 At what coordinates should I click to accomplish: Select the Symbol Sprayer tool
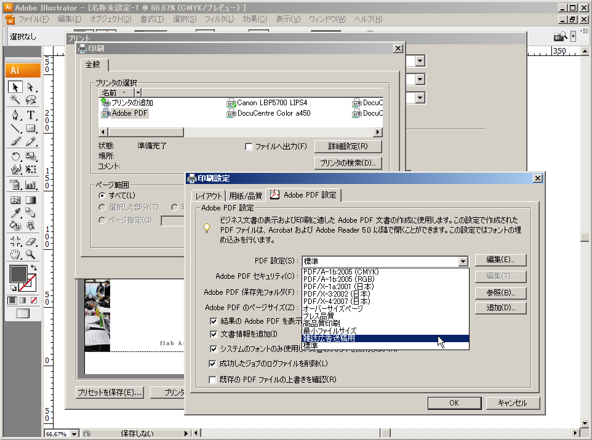point(15,185)
